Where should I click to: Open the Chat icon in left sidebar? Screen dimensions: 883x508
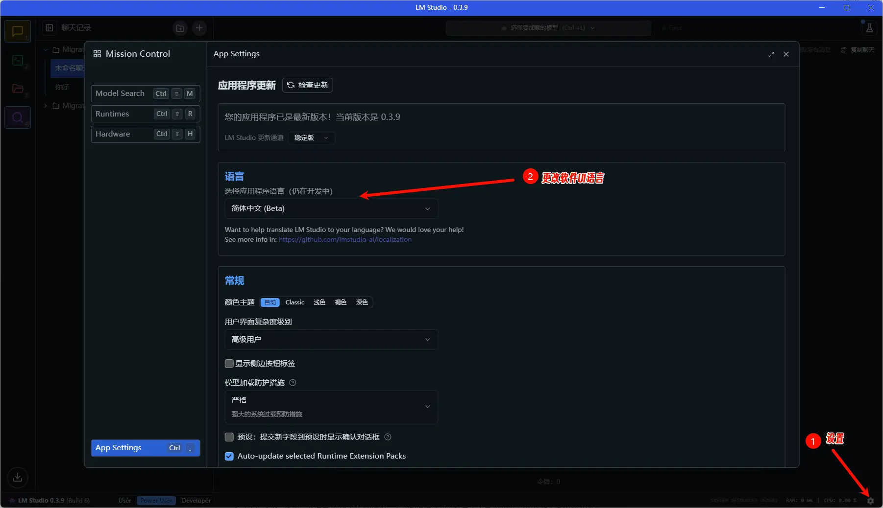click(x=18, y=31)
